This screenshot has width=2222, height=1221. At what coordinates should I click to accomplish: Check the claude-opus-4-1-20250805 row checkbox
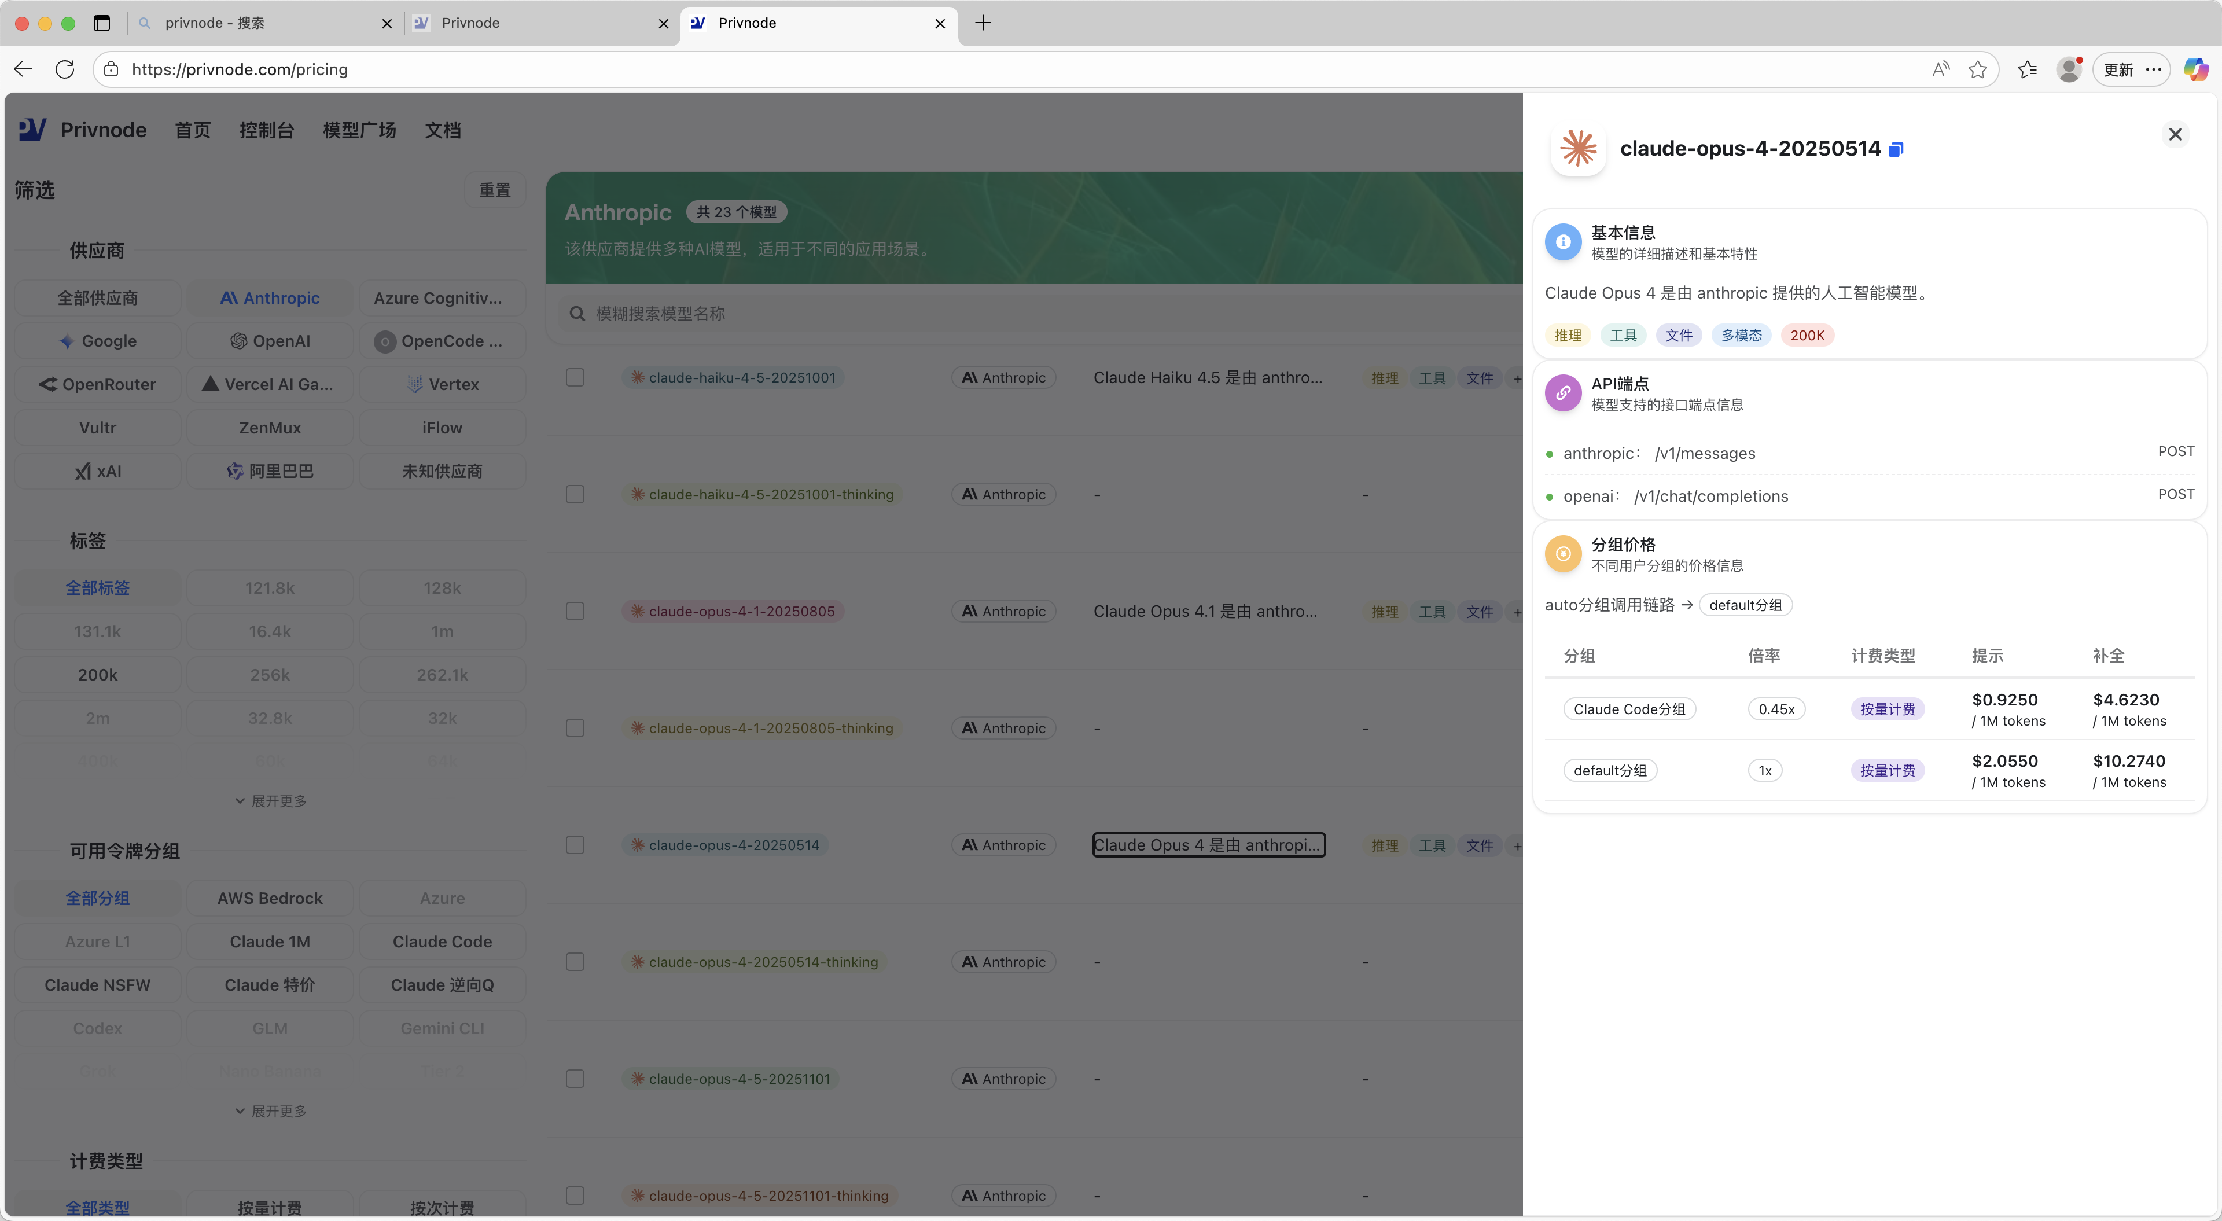pos(575,612)
